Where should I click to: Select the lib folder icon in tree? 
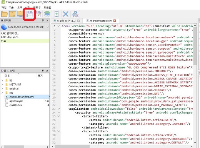point(7,80)
